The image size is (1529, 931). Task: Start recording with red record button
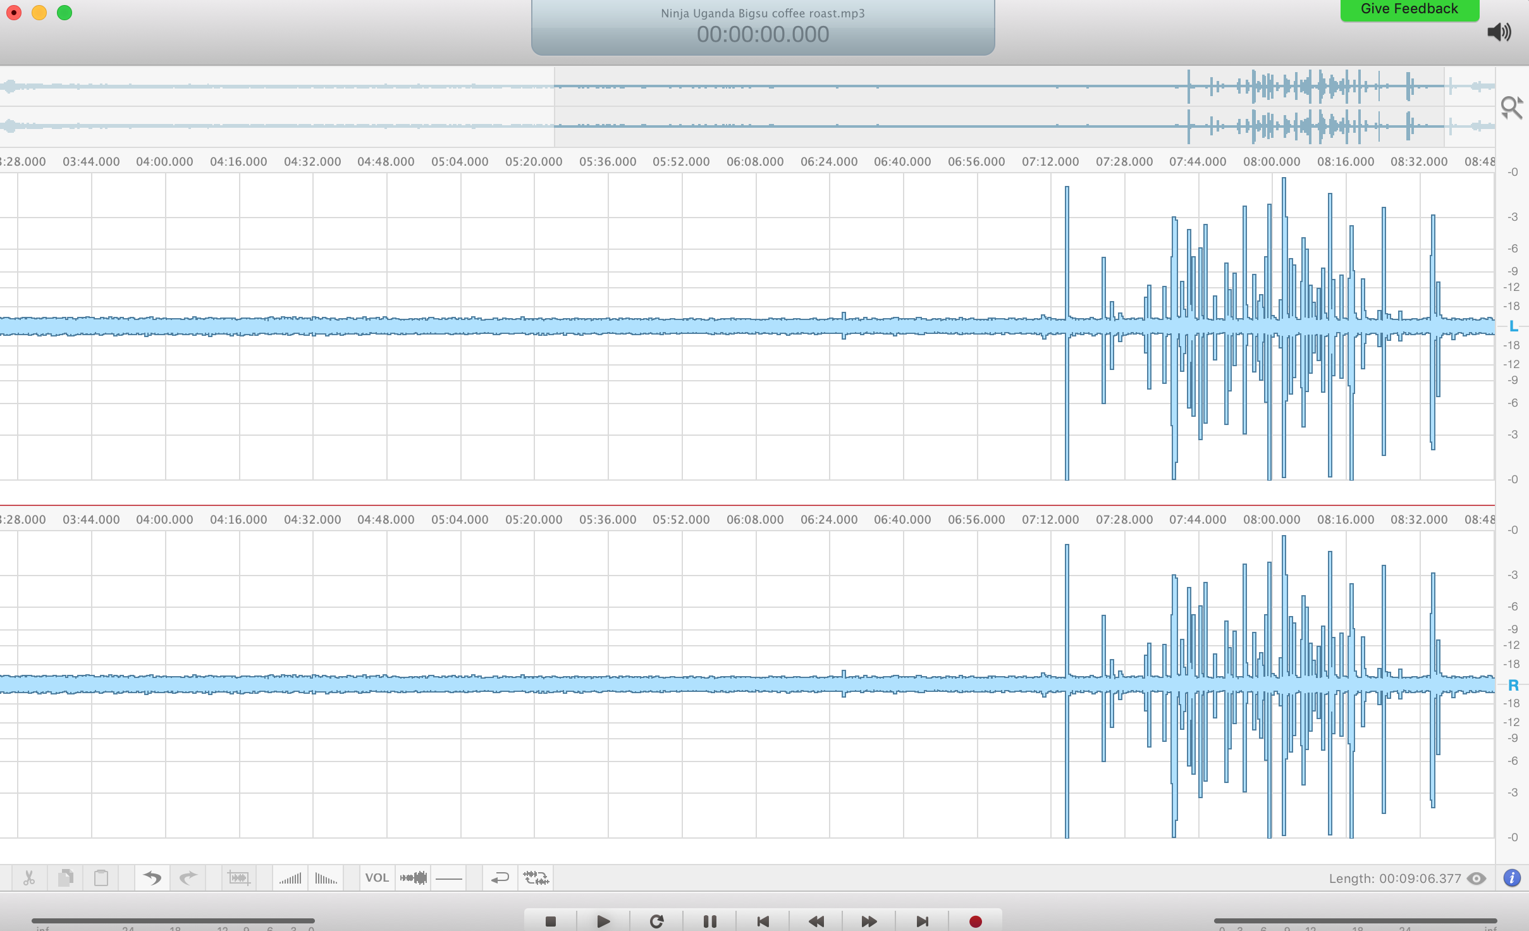click(975, 922)
